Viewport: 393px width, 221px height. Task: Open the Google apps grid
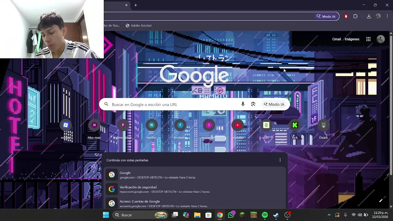pos(368,39)
